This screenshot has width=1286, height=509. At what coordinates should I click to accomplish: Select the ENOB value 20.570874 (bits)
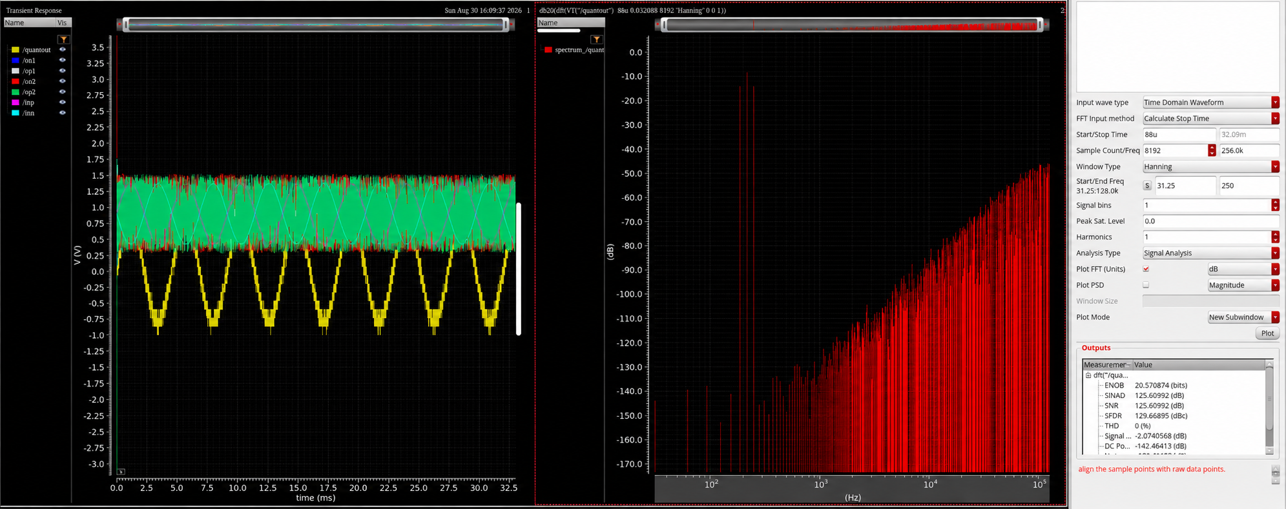(x=1161, y=386)
